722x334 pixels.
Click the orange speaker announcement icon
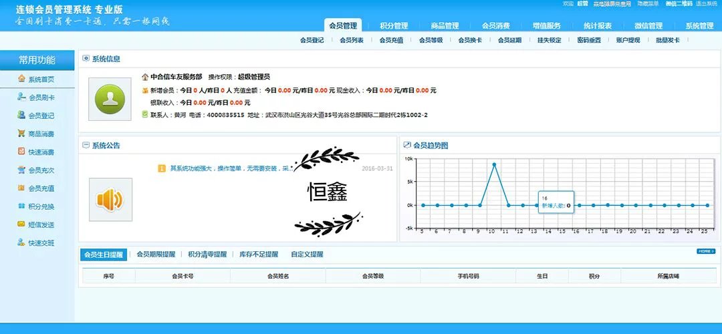coord(110,199)
